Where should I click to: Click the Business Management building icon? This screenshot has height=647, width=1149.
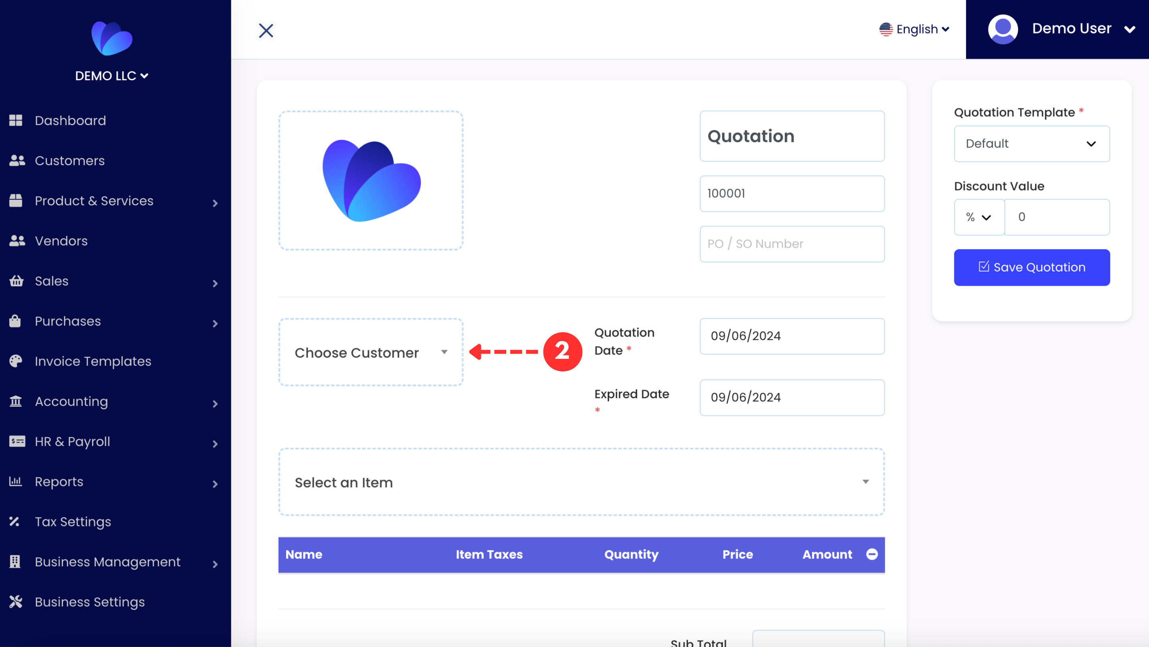[15, 561]
